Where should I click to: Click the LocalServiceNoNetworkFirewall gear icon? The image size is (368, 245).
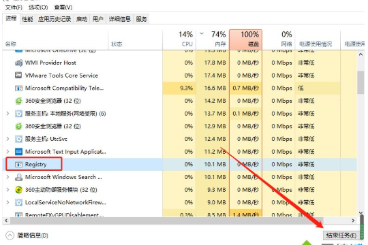tap(18, 203)
